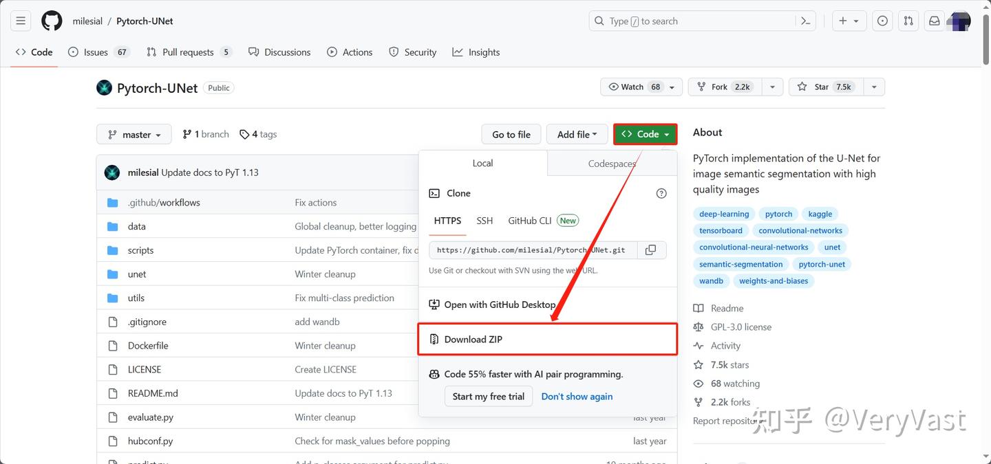Open the notifications inbox icon
991x464 pixels.
point(934,21)
